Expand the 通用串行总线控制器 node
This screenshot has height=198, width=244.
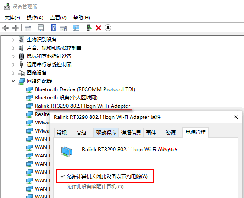coord(14,65)
